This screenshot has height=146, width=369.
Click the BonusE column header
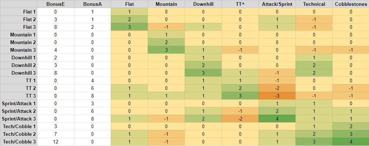(56, 4)
